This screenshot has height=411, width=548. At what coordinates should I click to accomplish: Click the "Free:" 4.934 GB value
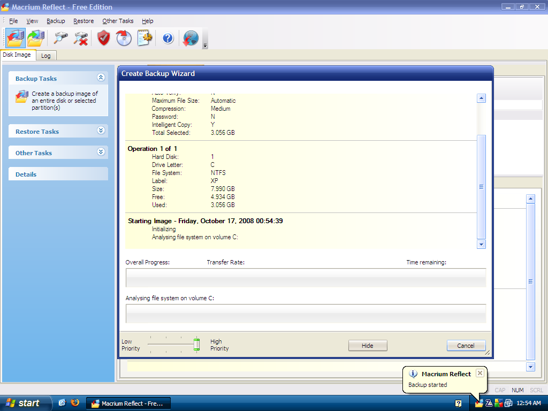click(x=223, y=197)
